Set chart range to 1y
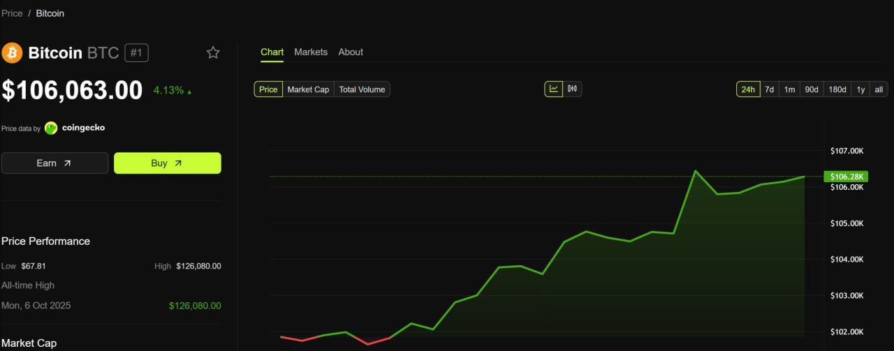 [x=860, y=89]
